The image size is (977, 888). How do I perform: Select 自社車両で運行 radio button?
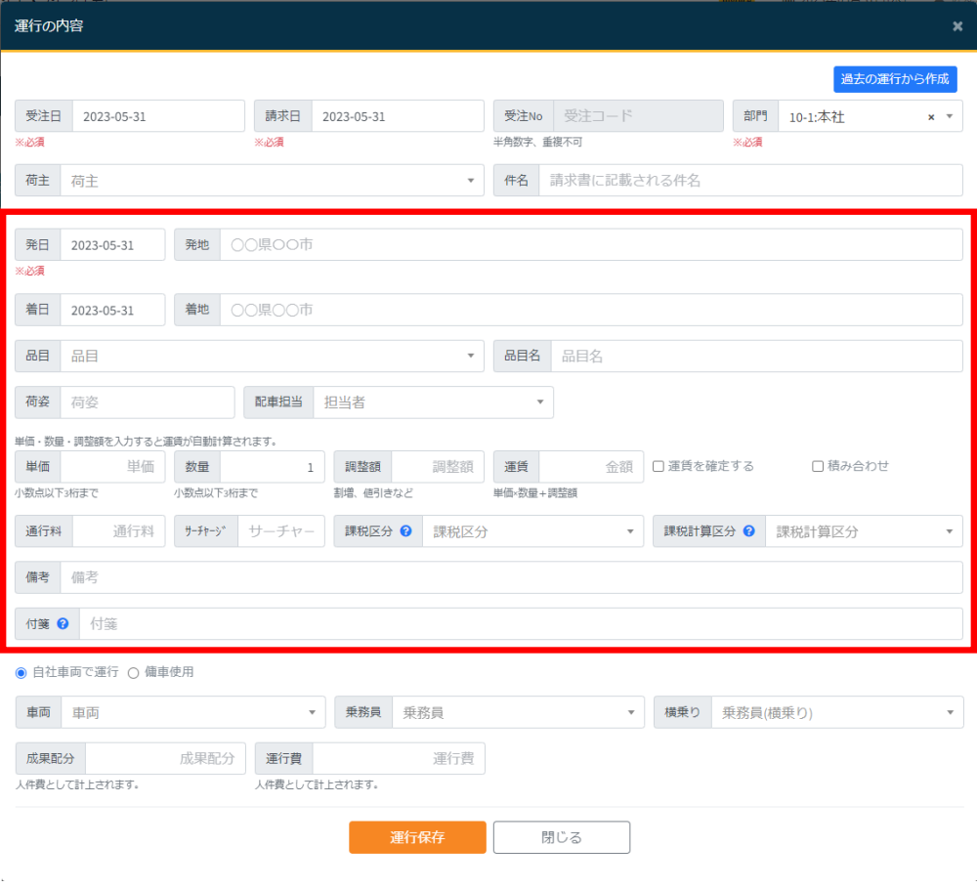(21, 672)
